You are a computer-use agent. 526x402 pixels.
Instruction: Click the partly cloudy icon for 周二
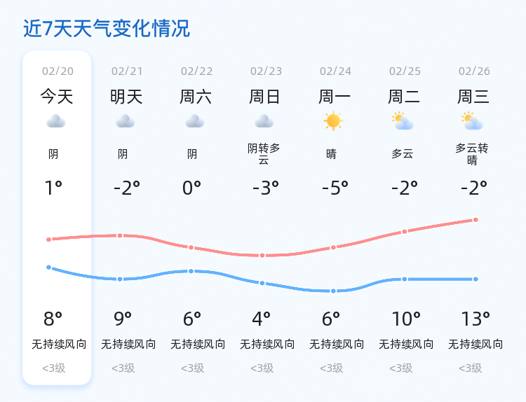point(403,121)
